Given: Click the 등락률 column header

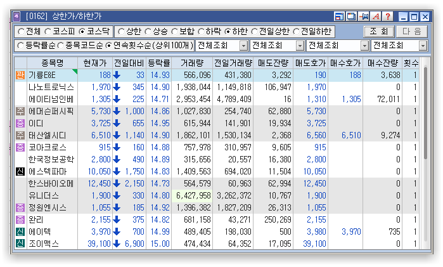Looking at the screenshot, I should (x=159, y=63).
